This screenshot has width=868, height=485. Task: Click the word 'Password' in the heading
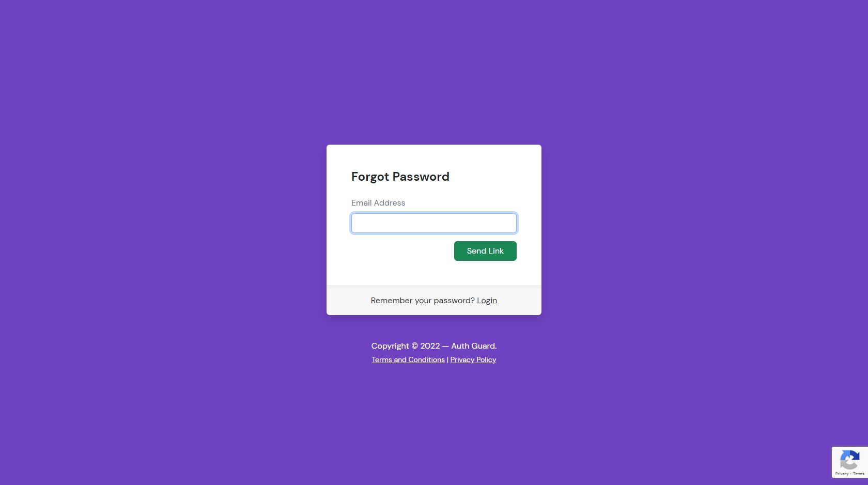coord(421,177)
